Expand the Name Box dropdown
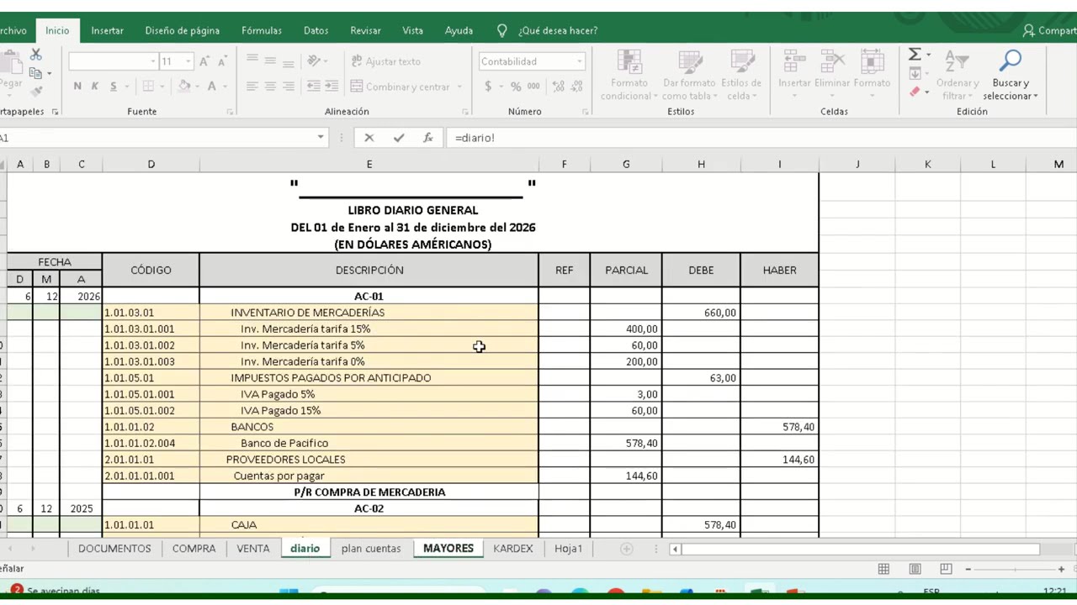The image size is (1077, 605). pos(321,138)
